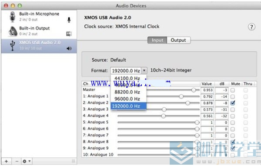Click the Master Value field 0.953
The width and height of the screenshot is (261, 166).
[x=207, y=90]
